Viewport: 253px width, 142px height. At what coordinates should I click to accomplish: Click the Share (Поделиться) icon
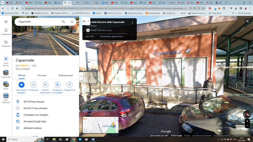69,85
